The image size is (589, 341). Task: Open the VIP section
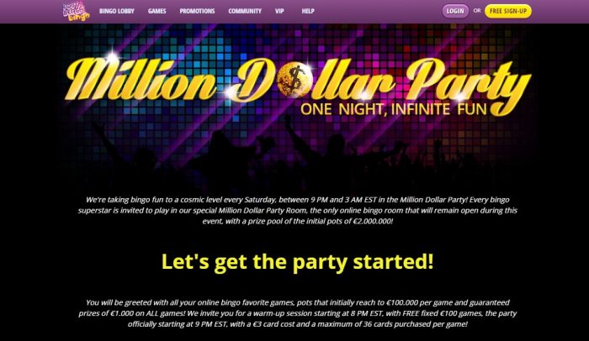point(279,11)
